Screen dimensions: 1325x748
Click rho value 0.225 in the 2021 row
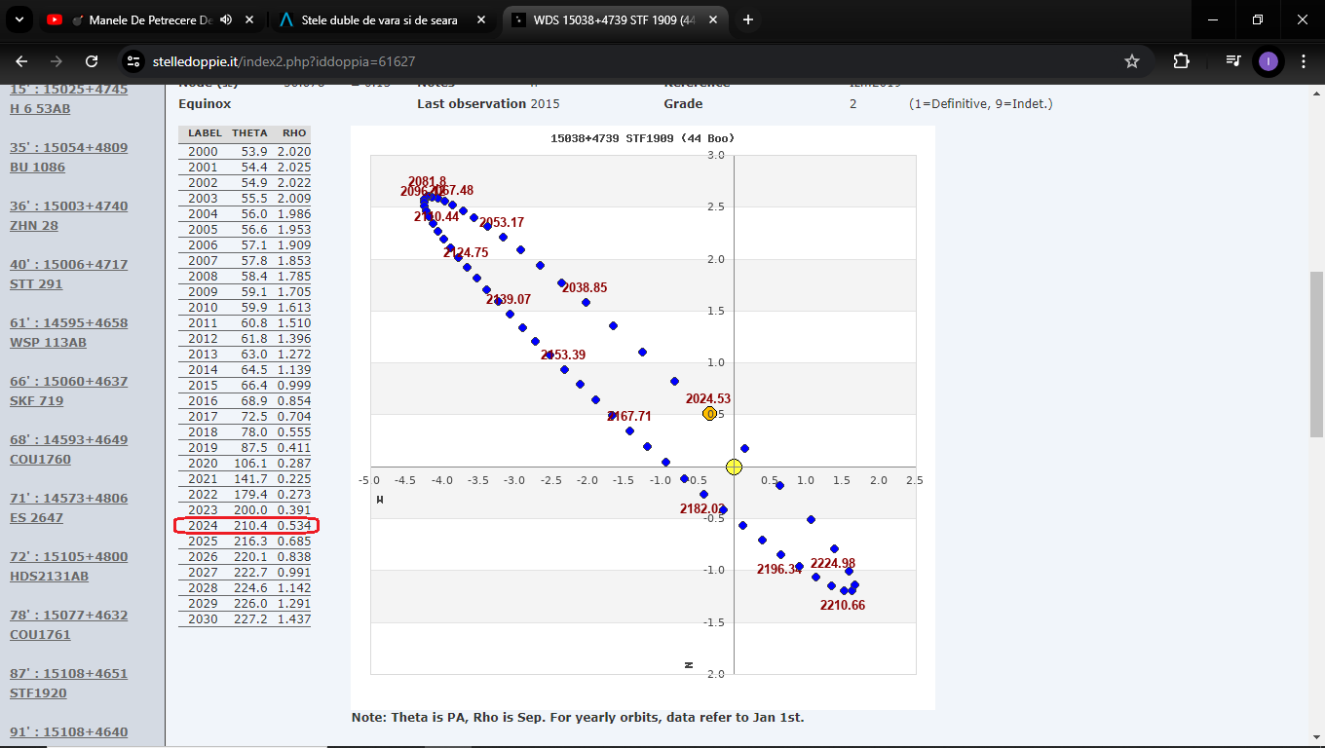click(294, 478)
